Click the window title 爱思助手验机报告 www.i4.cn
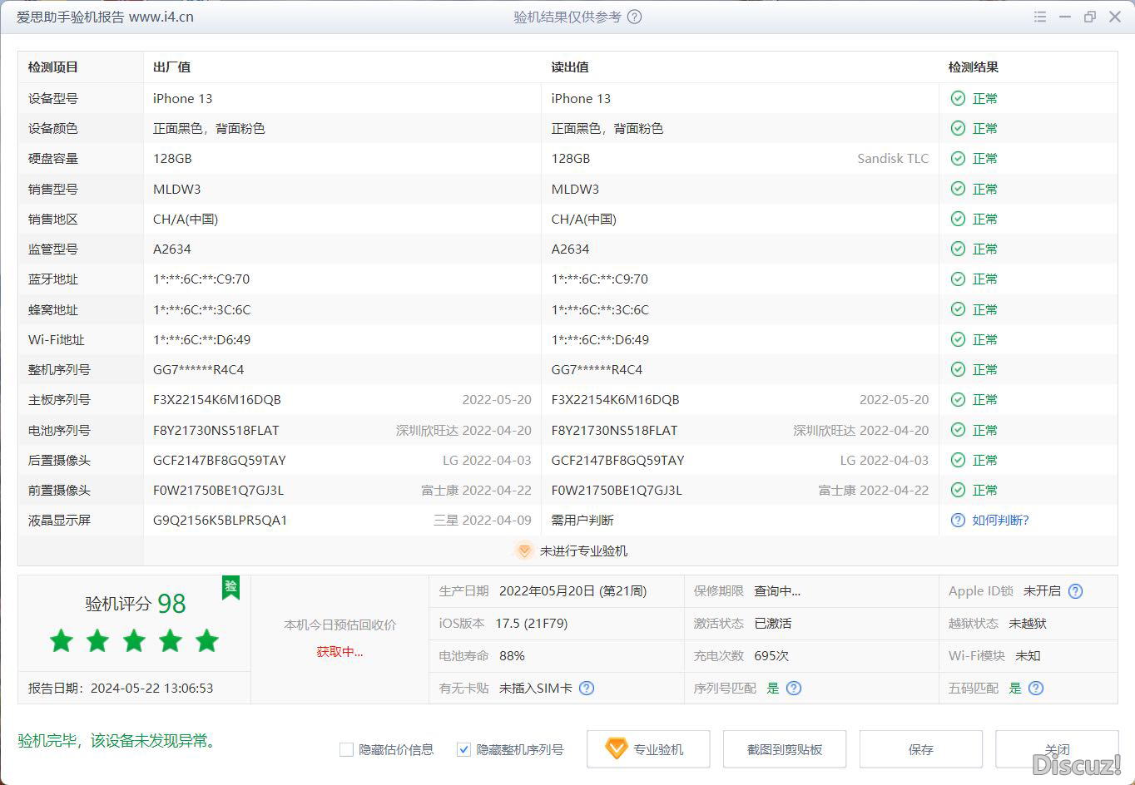Screen dimensions: 1135x785 105,17
